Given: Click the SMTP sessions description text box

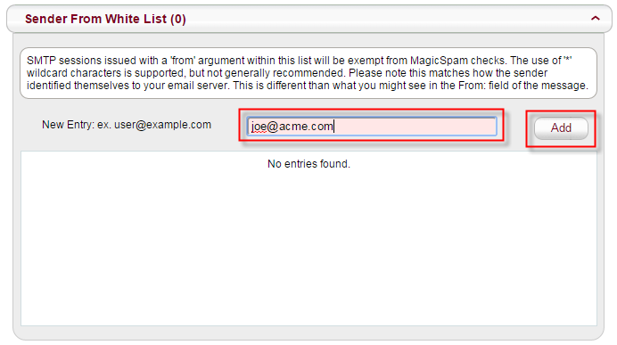Looking at the screenshot, I should (308, 73).
